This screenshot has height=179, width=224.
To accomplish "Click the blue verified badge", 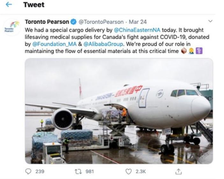I will [x=73, y=22].
